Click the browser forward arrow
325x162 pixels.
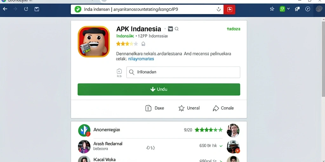pyautogui.click(x=15, y=9)
